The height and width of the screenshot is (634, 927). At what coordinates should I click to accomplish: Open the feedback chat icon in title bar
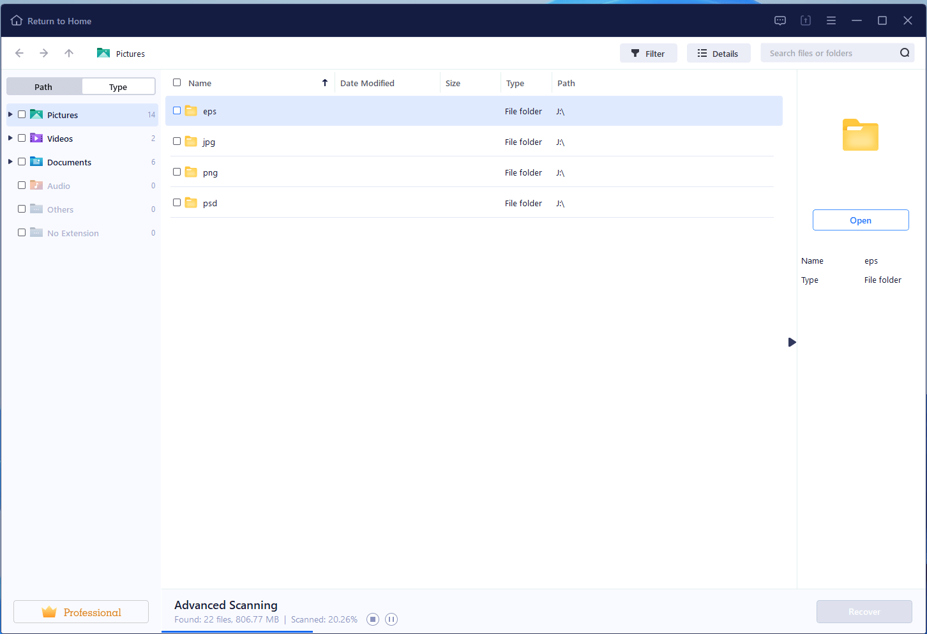pyautogui.click(x=780, y=20)
